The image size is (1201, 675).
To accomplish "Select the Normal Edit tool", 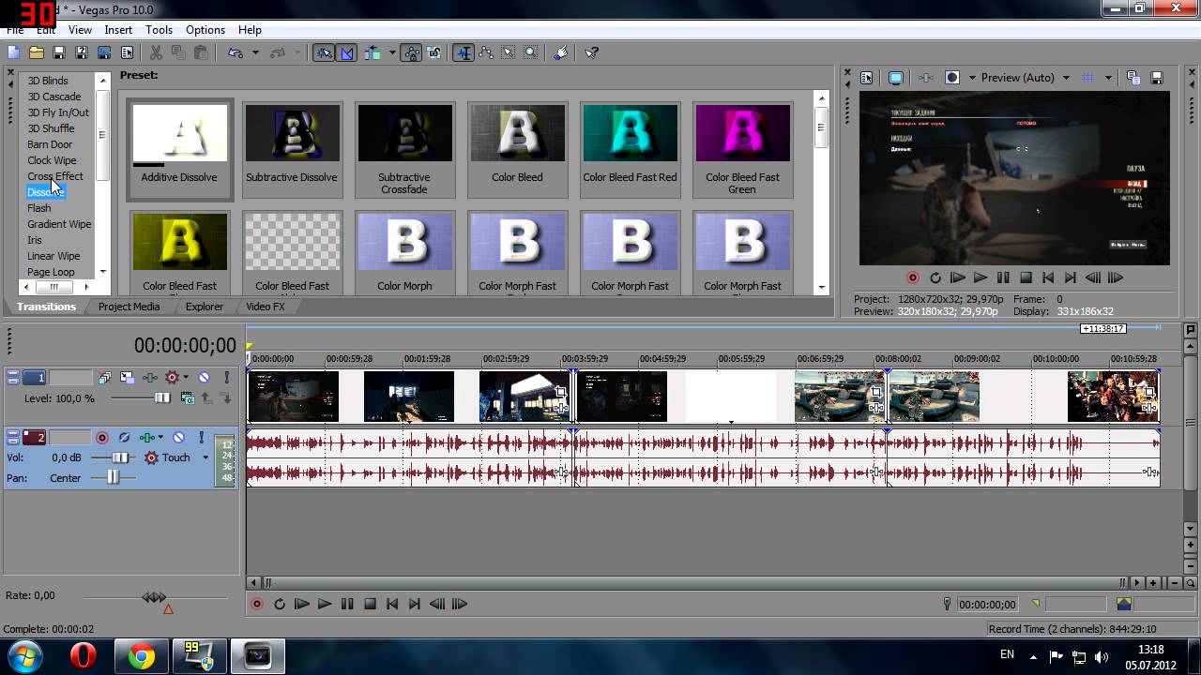I will click(464, 53).
